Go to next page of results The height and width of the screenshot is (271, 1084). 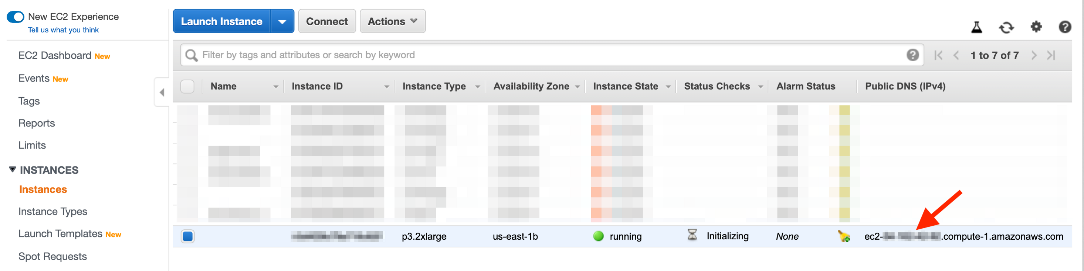point(1033,55)
